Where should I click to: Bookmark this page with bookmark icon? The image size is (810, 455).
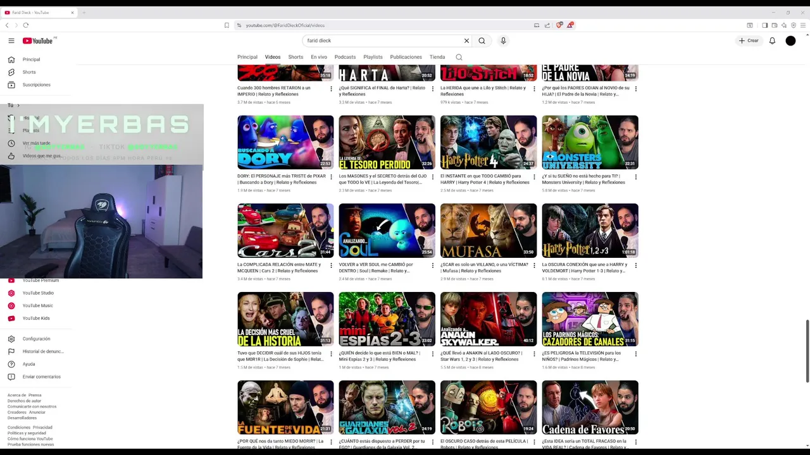click(x=227, y=25)
